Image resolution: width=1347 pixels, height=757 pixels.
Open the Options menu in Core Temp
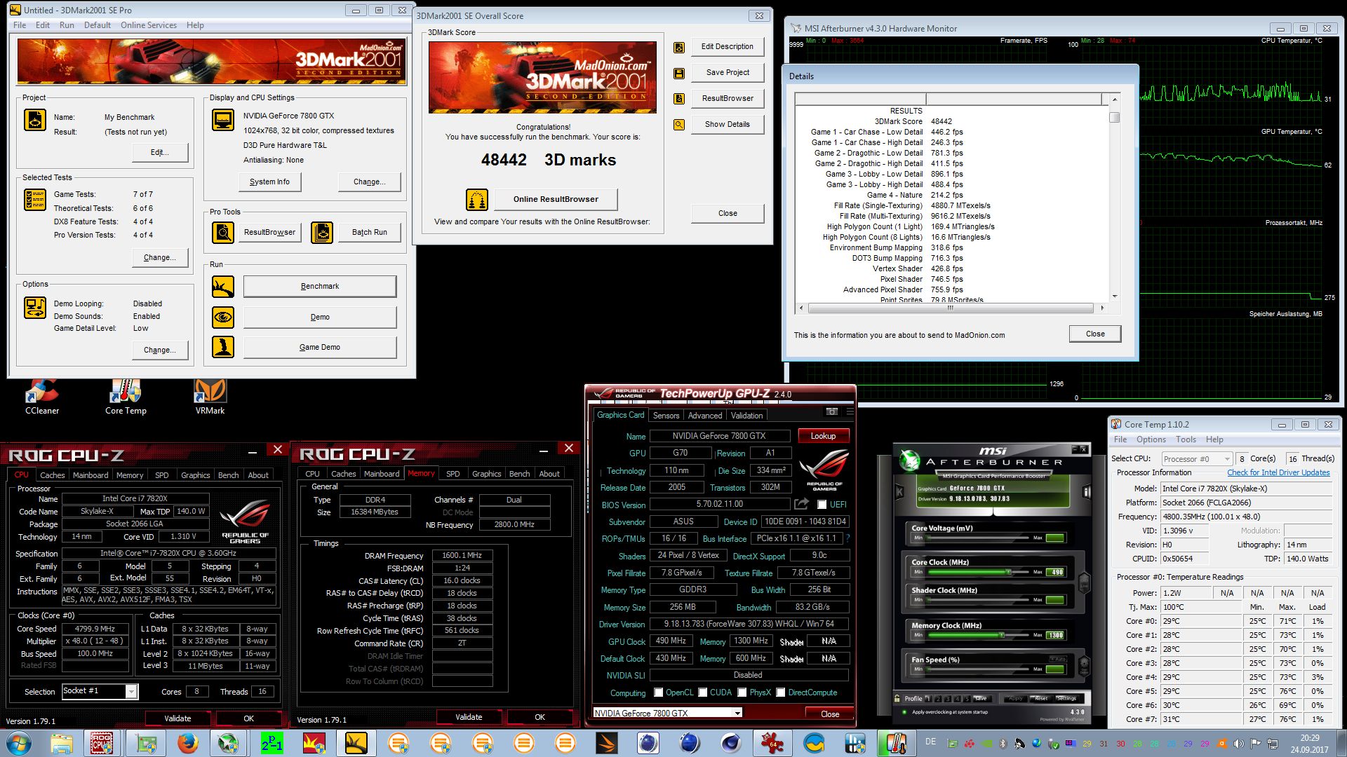click(x=1151, y=439)
